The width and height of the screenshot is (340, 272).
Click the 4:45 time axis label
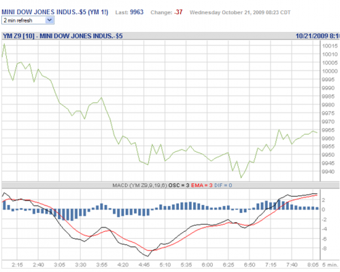[144, 265]
